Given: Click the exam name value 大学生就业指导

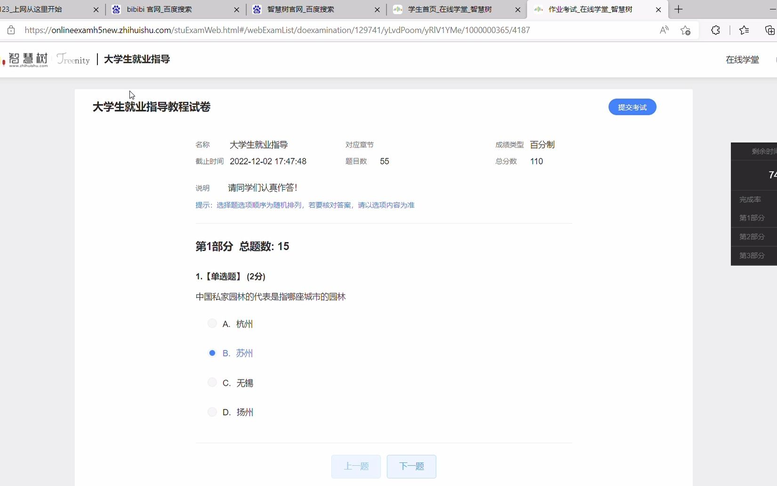Looking at the screenshot, I should (x=259, y=145).
